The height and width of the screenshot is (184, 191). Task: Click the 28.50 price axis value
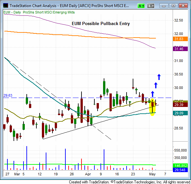(x=178, y=128)
